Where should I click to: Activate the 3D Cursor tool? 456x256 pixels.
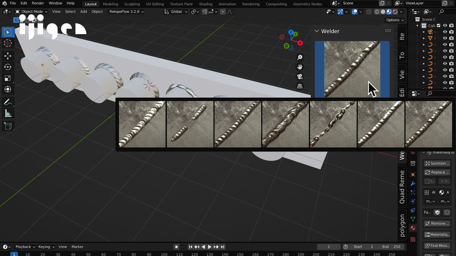click(x=8, y=43)
